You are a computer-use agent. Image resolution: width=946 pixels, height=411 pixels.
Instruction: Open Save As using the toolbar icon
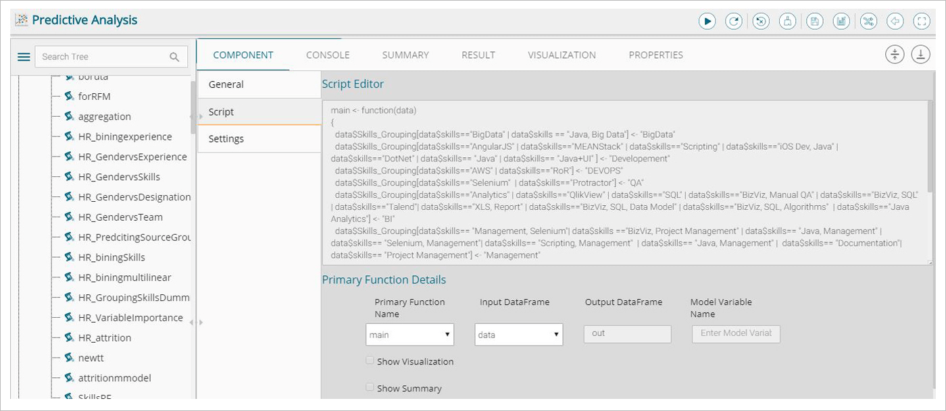[x=841, y=21]
